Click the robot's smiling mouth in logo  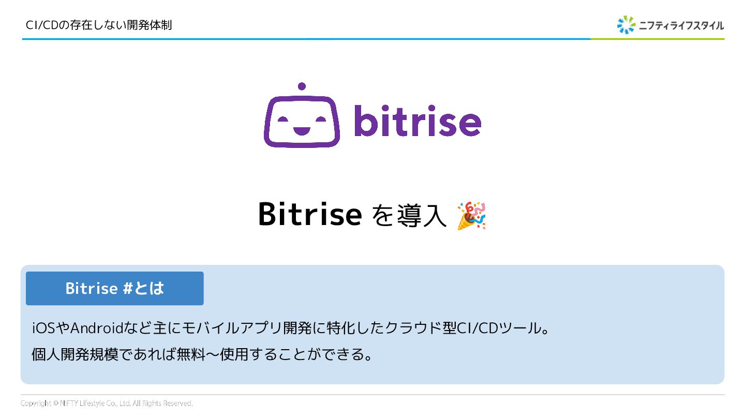pos(302,130)
